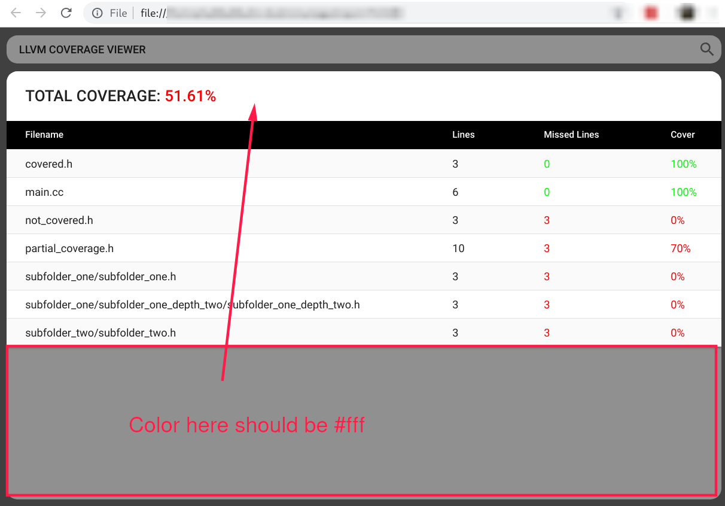Click missed lines 0 for covered.h
Screen dimensions: 725x506
pos(547,164)
